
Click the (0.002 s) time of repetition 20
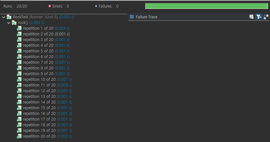pyautogui.click(x=64, y=136)
